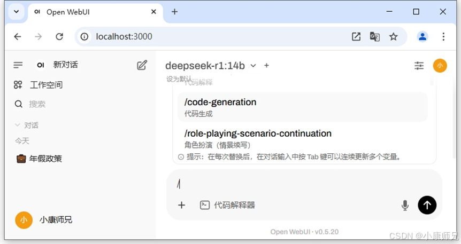
Task: Send the message with the arrow button
Action: (x=427, y=205)
